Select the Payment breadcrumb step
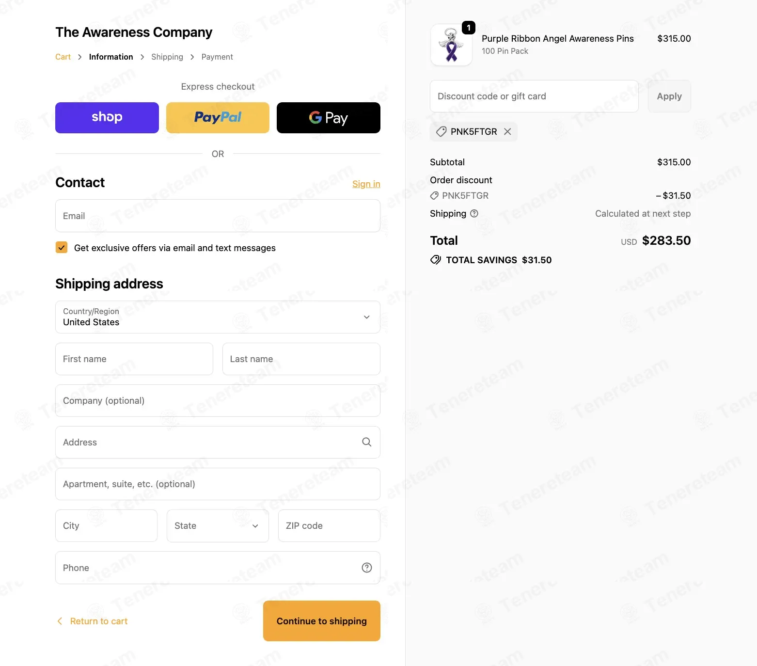757x666 pixels. pos(217,57)
